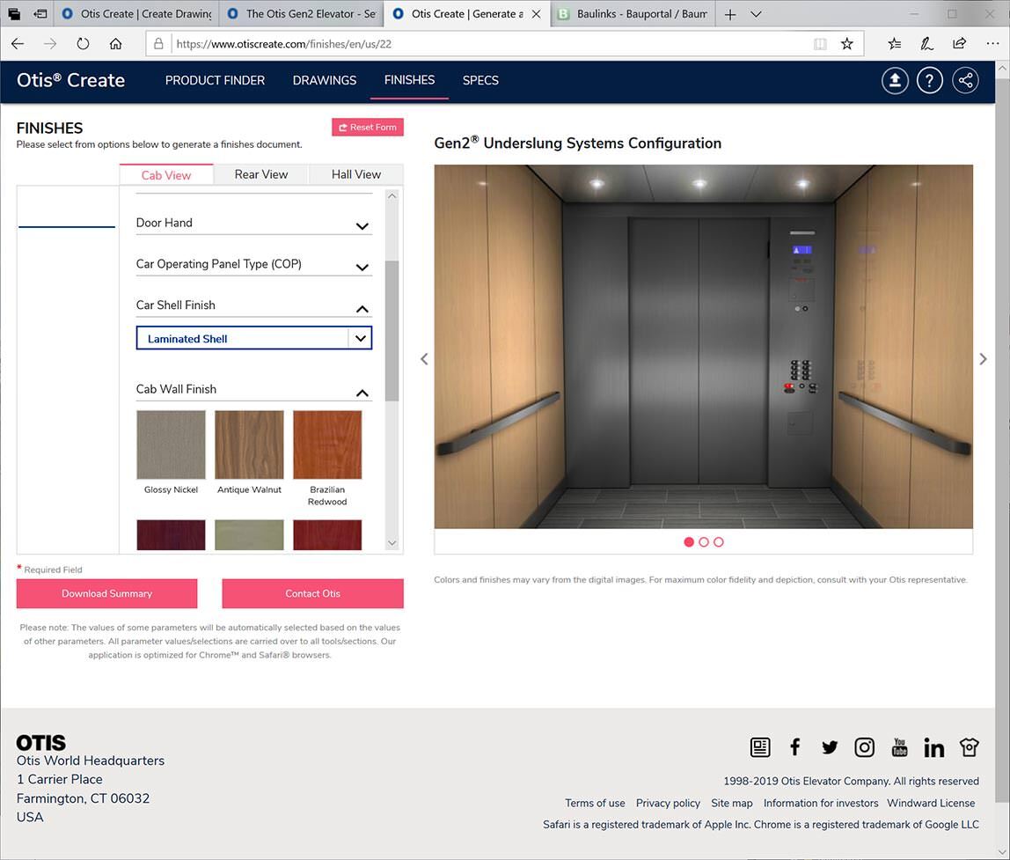Open the Otis LinkedIn page

[x=934, y=747]
